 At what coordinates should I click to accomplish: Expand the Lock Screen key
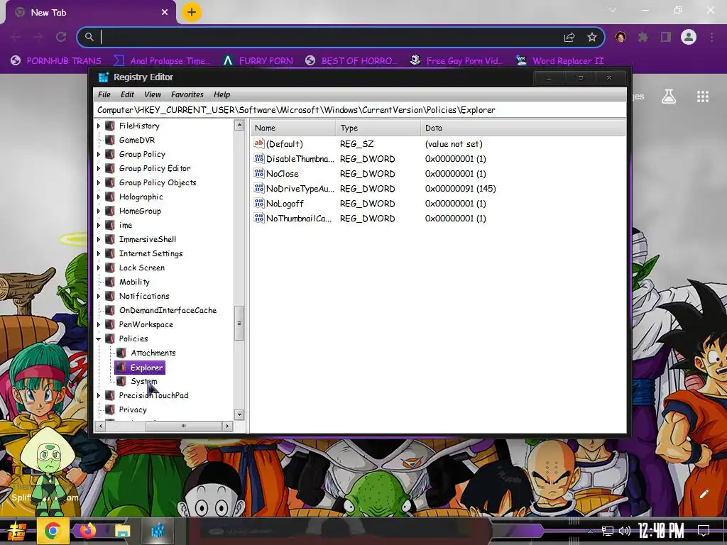click(x=99, y=268)
